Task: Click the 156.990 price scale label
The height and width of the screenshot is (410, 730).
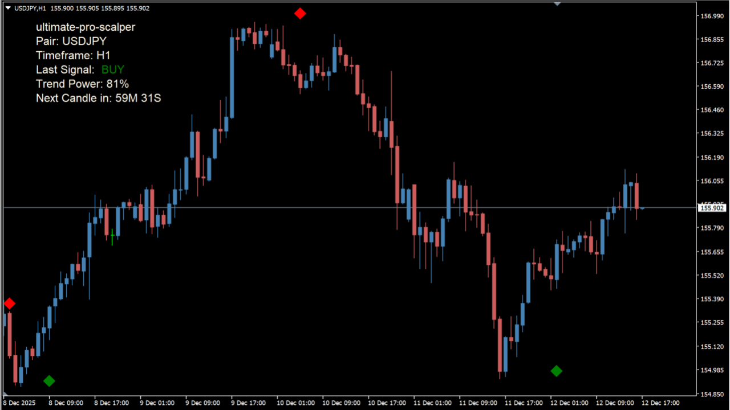Action: coord(711,16)
